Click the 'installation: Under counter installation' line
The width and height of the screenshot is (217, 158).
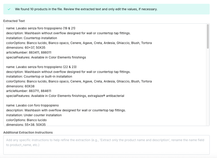[x=34, y=115]
